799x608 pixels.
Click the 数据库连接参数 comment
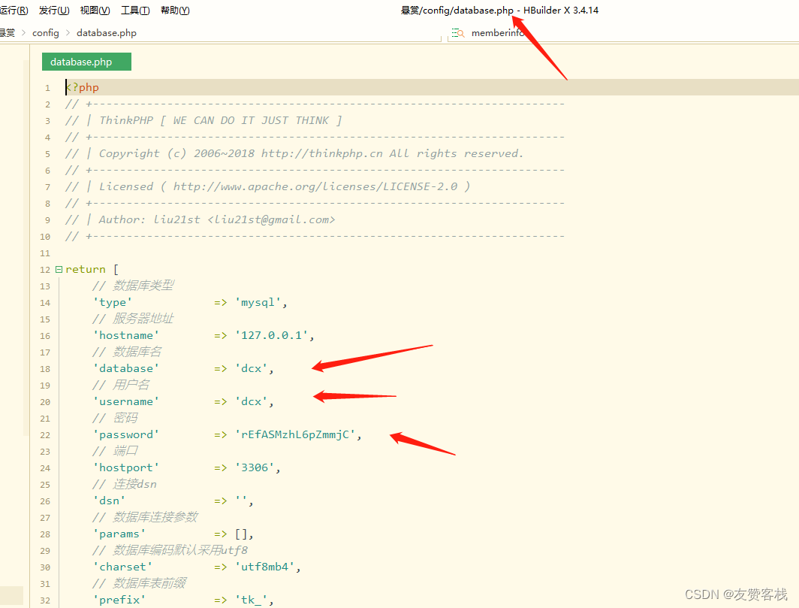145,517
